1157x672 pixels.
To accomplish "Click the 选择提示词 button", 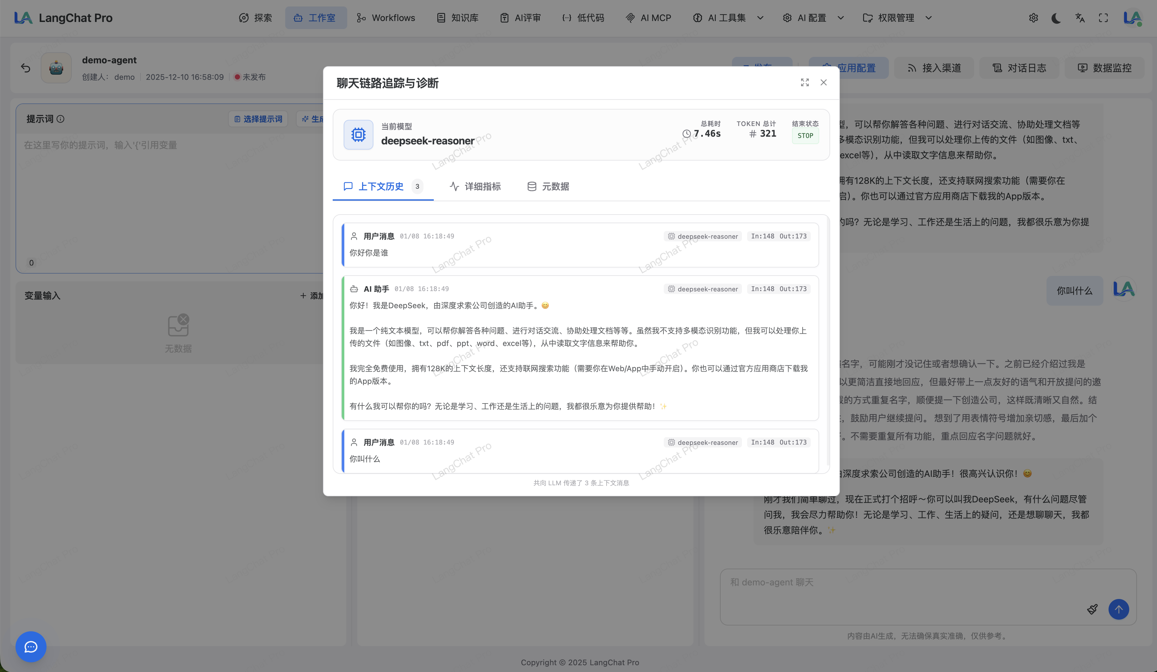I will pos(258,119).
